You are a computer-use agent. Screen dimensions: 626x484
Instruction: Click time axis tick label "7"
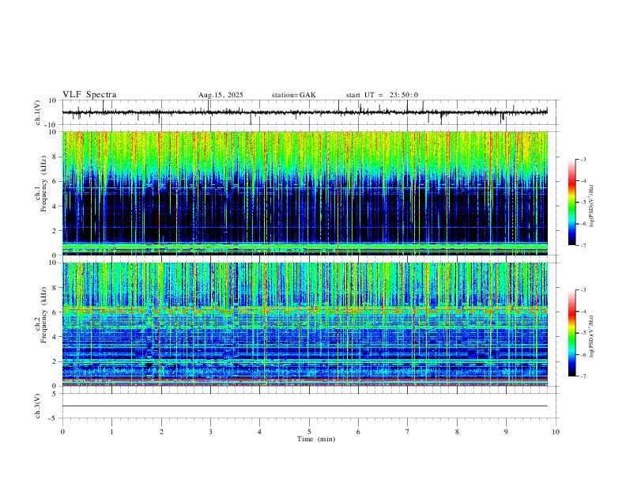pyautogui.click(x=408, y=432)
